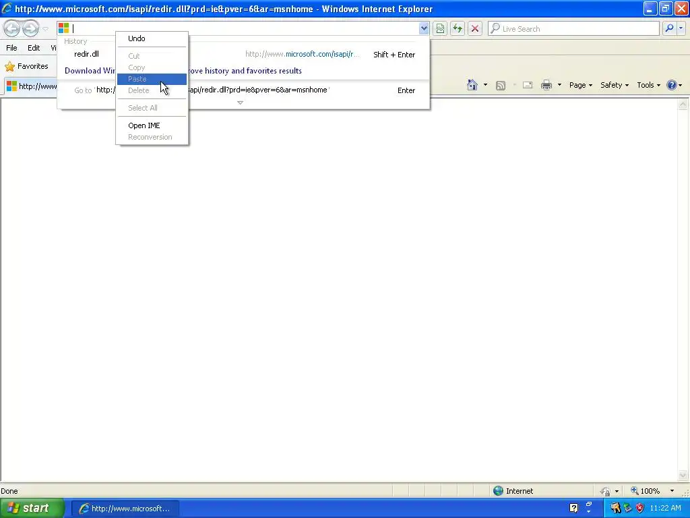Click the vertical scrollbar up arrow
This screenshot has height=518, width=690.
(683, 105)
